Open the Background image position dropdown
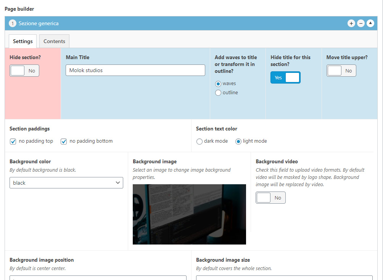 pos(98,278)
